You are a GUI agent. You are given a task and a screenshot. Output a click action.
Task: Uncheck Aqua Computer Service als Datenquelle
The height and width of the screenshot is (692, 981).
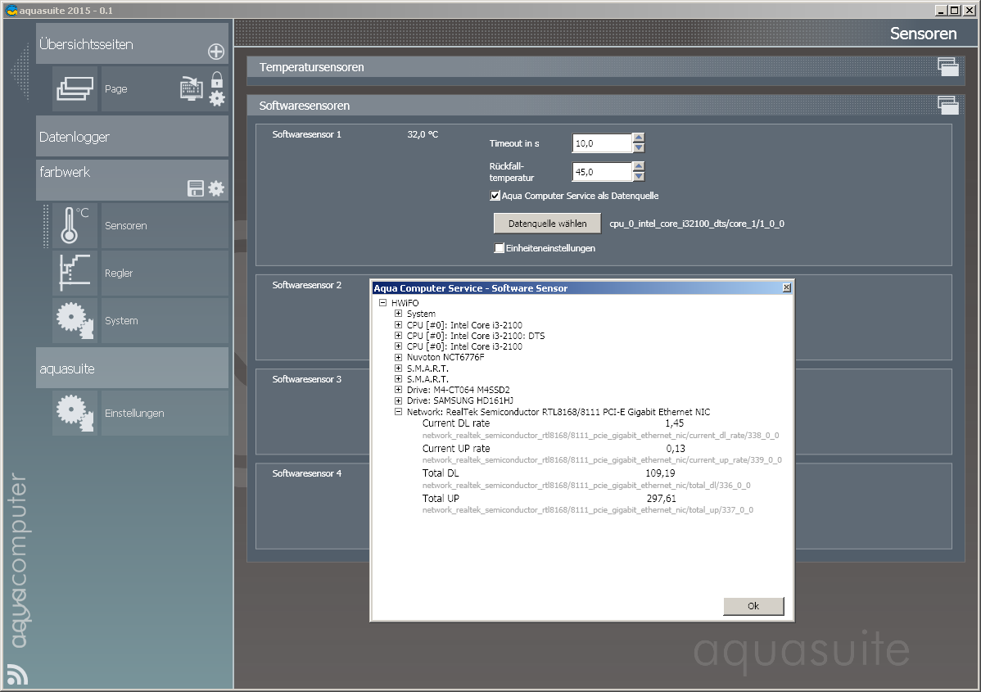tap(495, 196)
